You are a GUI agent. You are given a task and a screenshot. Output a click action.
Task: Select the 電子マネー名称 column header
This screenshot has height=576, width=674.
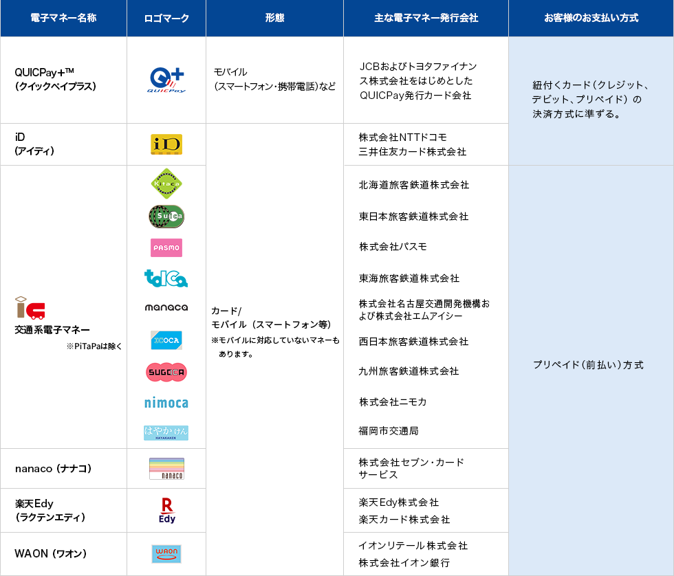tap(63, 18)
